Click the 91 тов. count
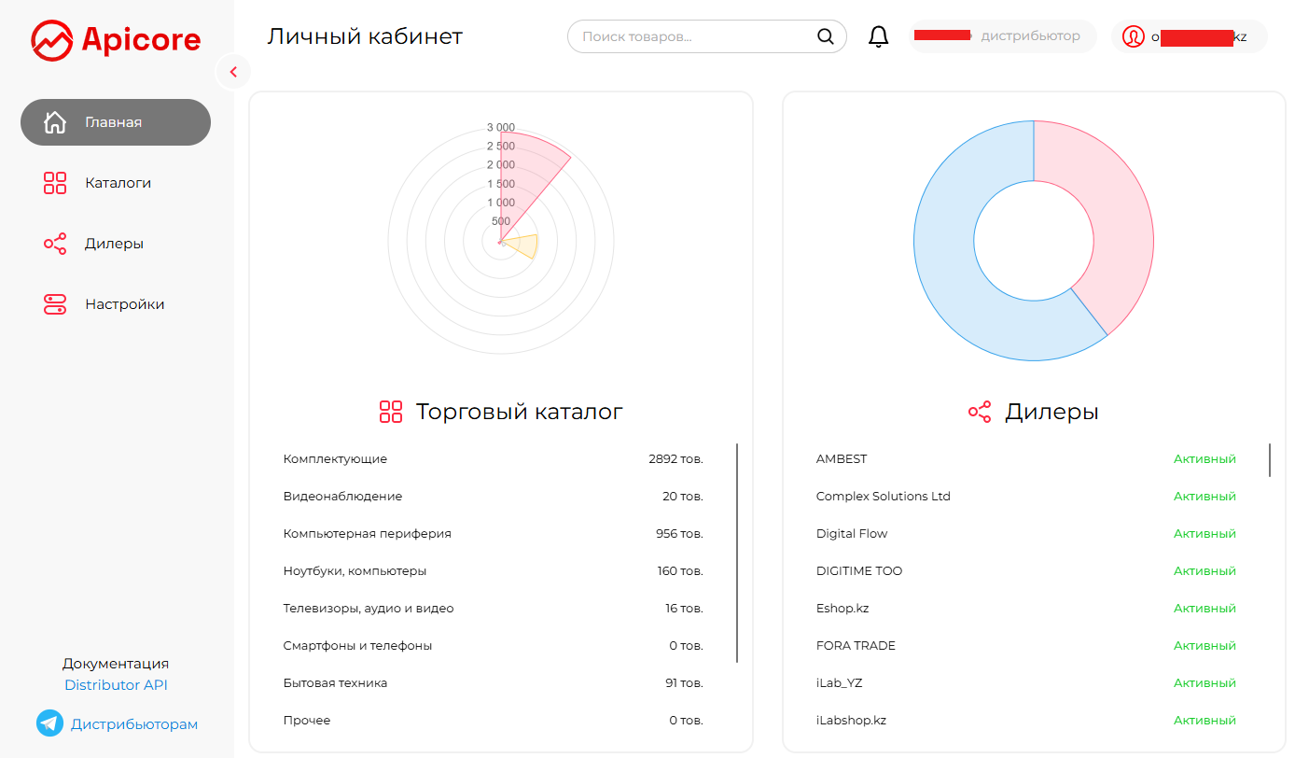 (684, 683)
